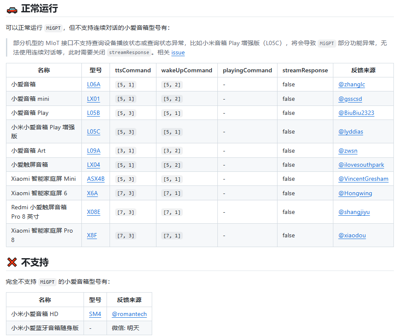Click the 名称 header in unsupported table
396x336 pixels.
(x=45, y=300)
